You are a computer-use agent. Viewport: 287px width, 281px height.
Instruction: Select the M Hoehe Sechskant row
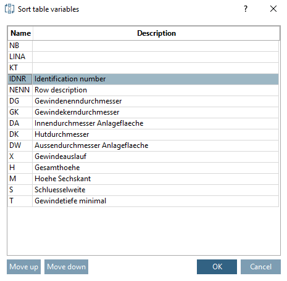(x=143, y=179)
